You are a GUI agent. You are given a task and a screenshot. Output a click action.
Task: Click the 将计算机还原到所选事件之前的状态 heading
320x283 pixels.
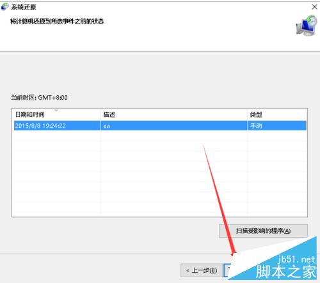tap(57, 21)
